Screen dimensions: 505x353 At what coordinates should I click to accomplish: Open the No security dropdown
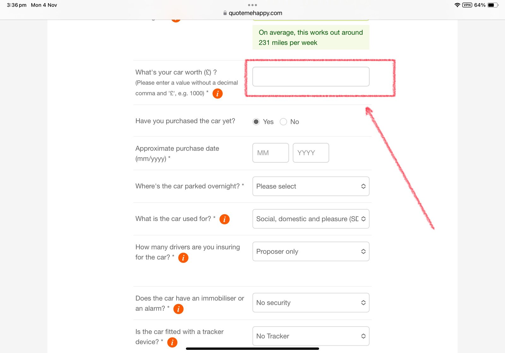(x=311, y=303)
